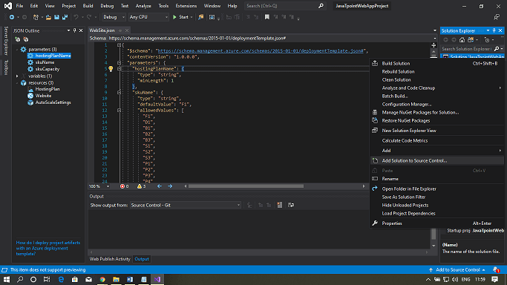This screenshot has width=507, height=285.
Task: Open the Source Control - Git output dropdown
Action: 186,205
